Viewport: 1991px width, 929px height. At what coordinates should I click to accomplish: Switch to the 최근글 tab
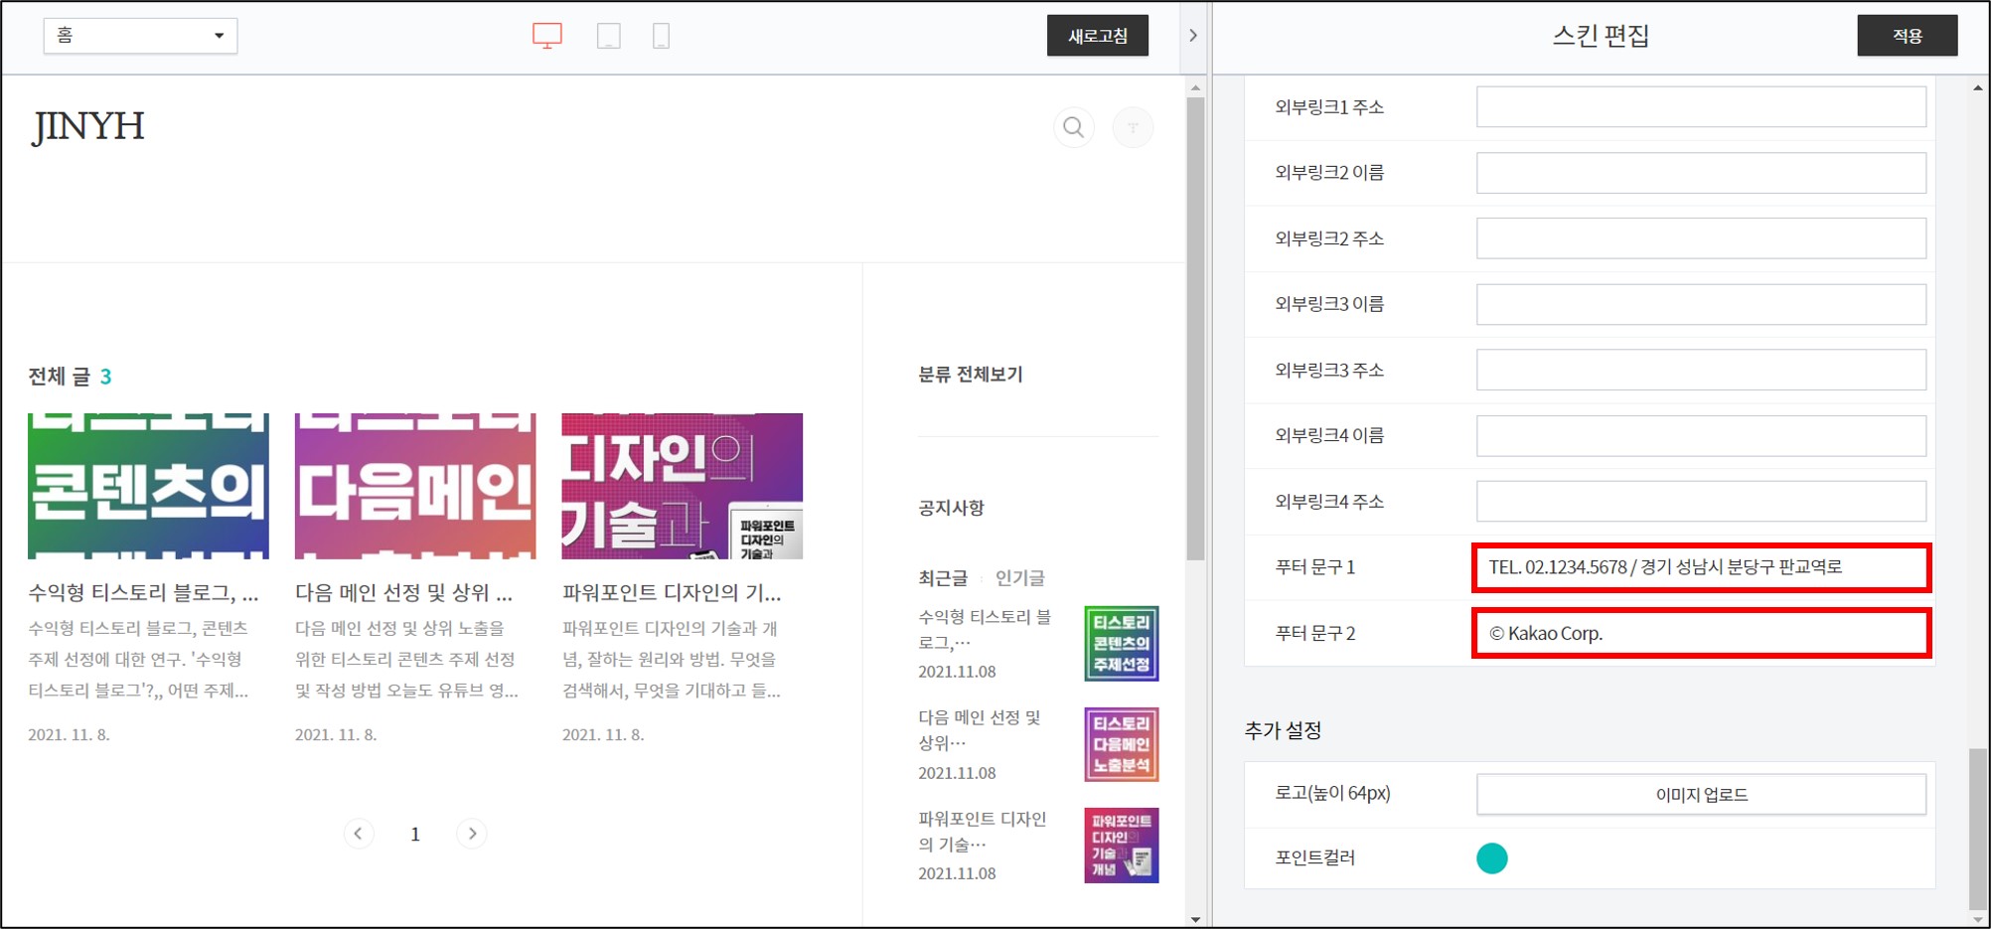942,578
